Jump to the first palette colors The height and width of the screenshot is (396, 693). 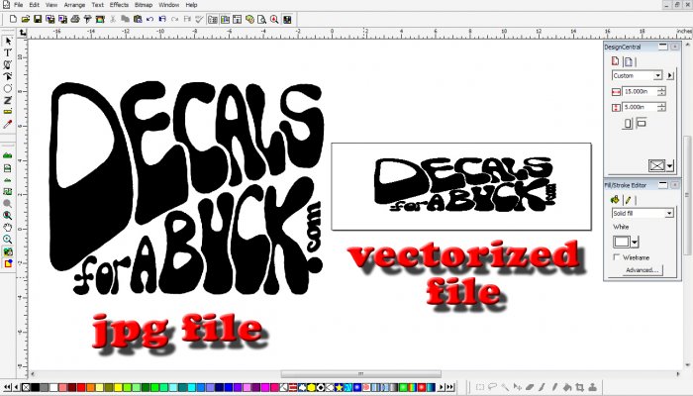tap(7, 388)
